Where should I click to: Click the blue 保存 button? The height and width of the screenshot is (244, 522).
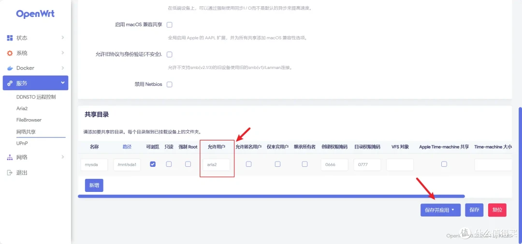coord(474,210)
